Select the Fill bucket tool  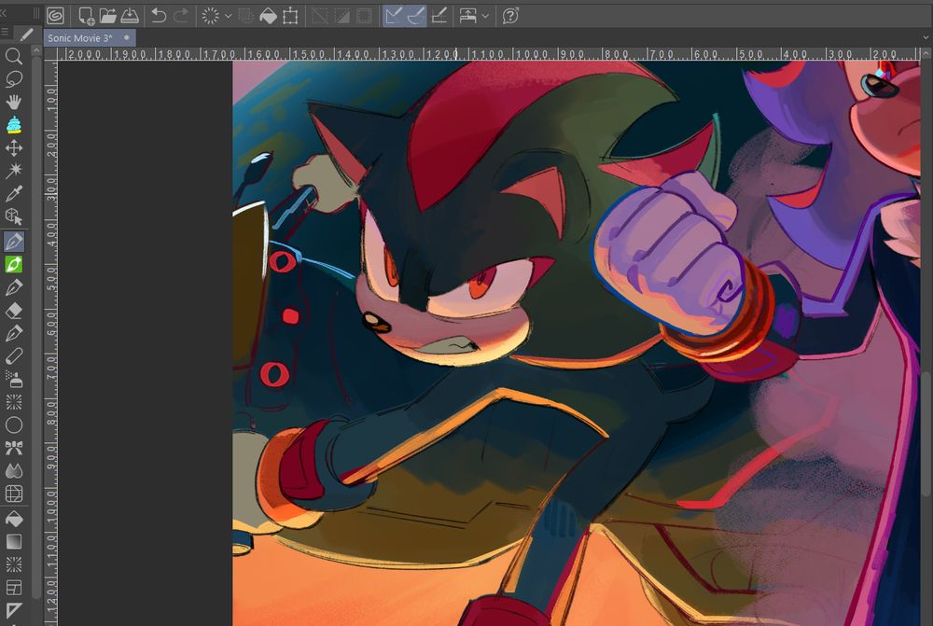[x=14, y=519]
